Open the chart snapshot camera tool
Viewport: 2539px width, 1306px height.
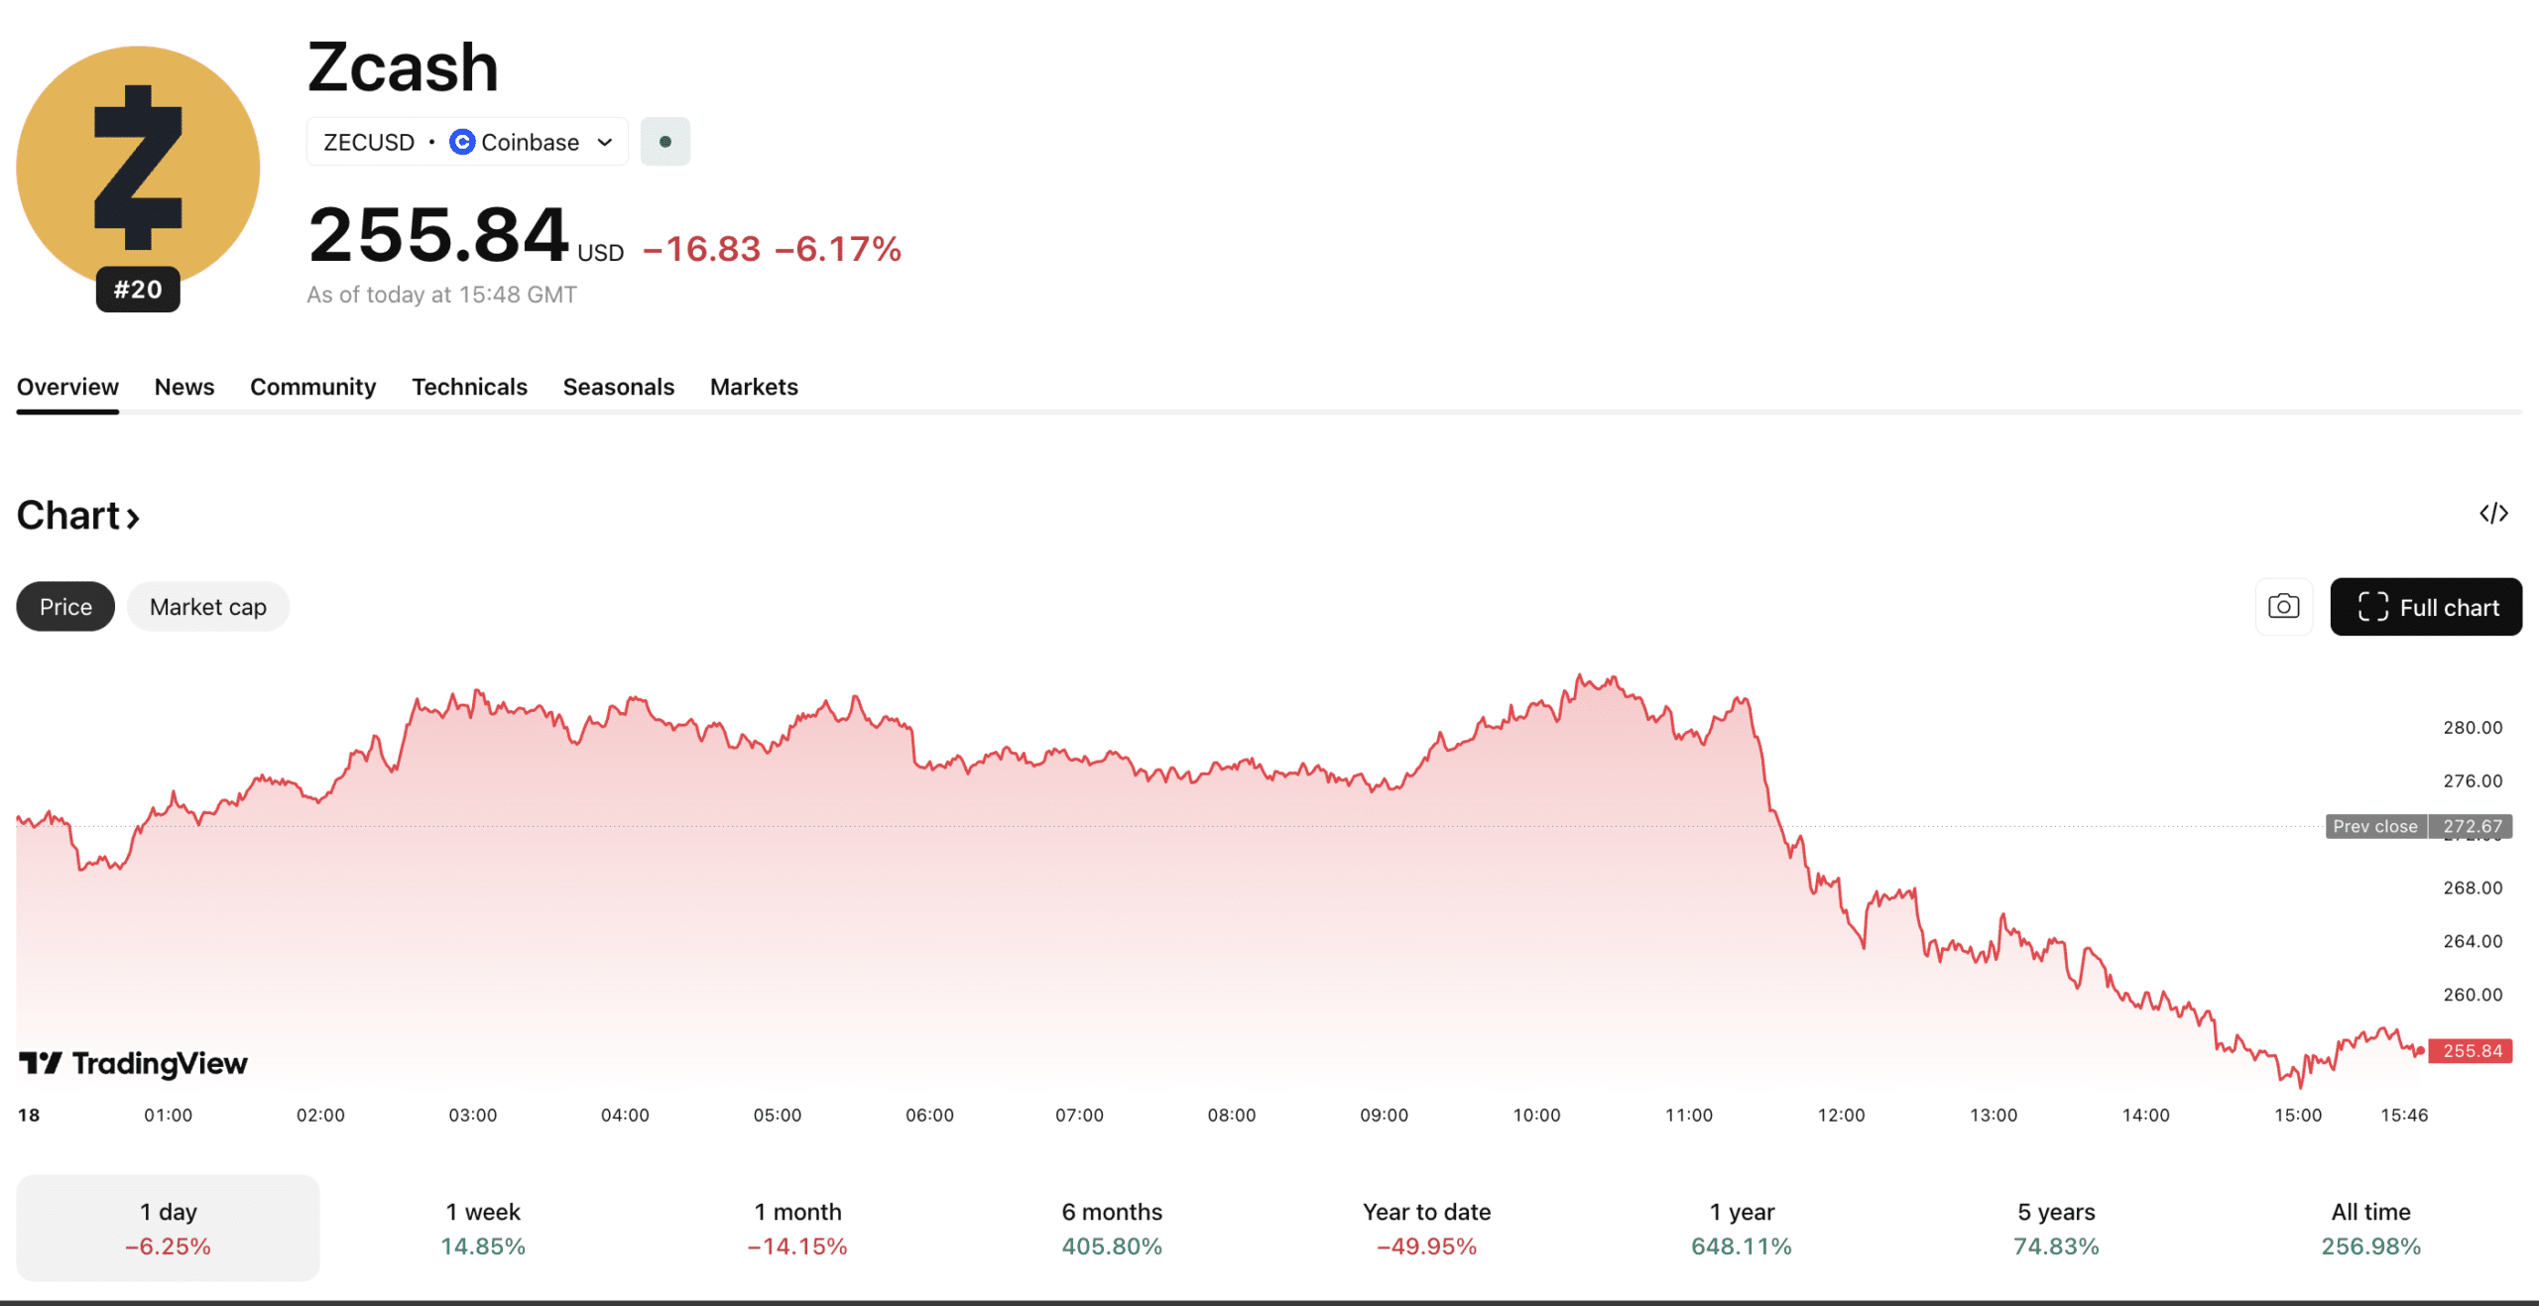pyautogui.click(x=2283, y=606)
